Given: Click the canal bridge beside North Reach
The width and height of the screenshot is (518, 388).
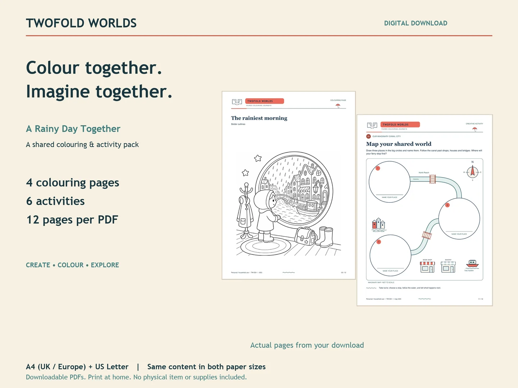Looking at the screenshot, I should 433,179.
